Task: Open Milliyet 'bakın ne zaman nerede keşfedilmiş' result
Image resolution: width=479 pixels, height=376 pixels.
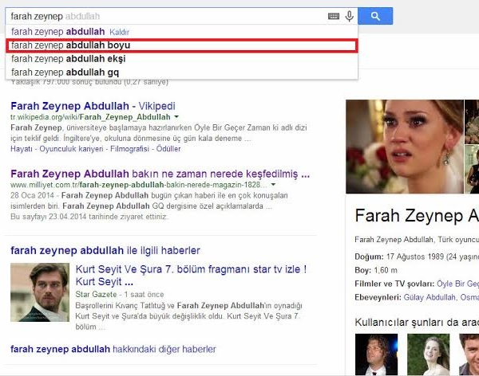Action: click(x=153, y=172)
